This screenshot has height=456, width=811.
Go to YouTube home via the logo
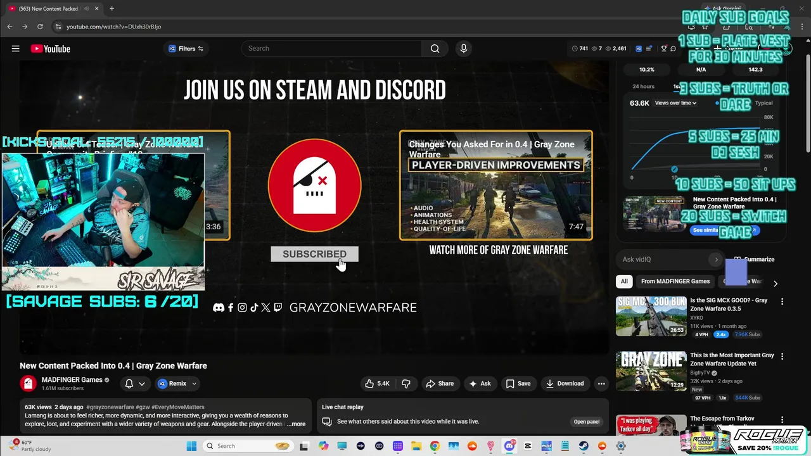(50, 49)
